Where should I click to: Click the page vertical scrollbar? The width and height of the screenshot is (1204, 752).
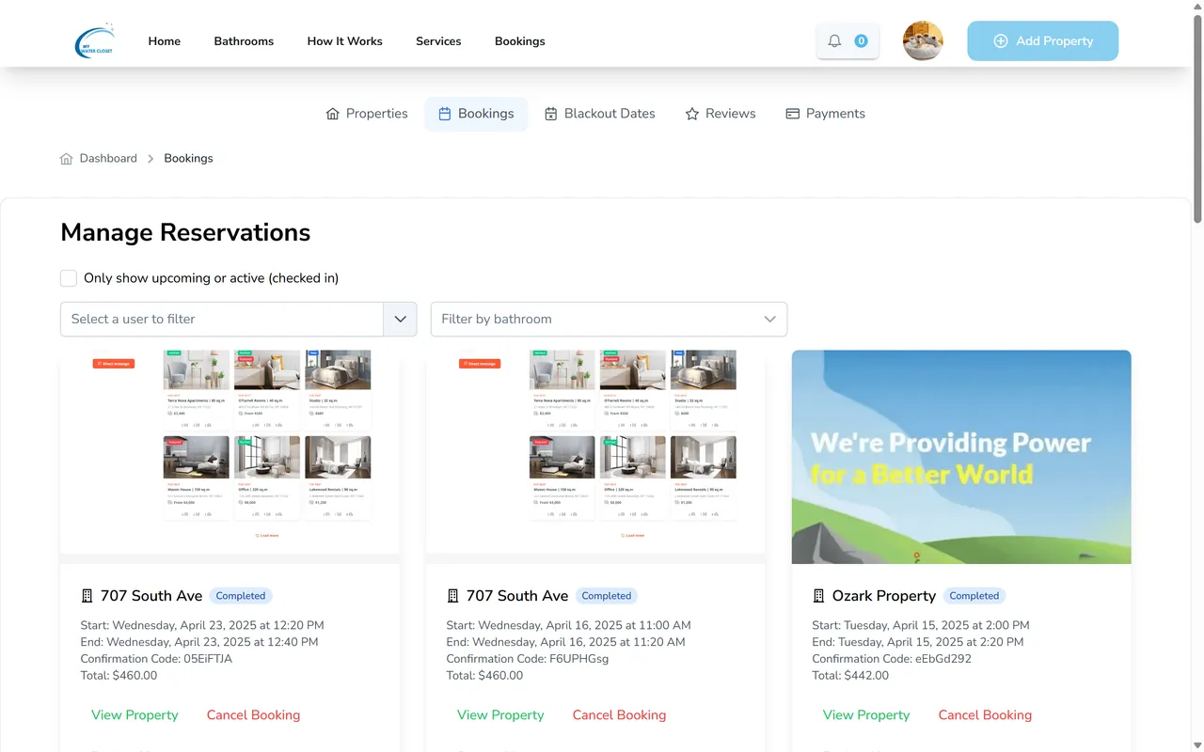click(1197, 122)
